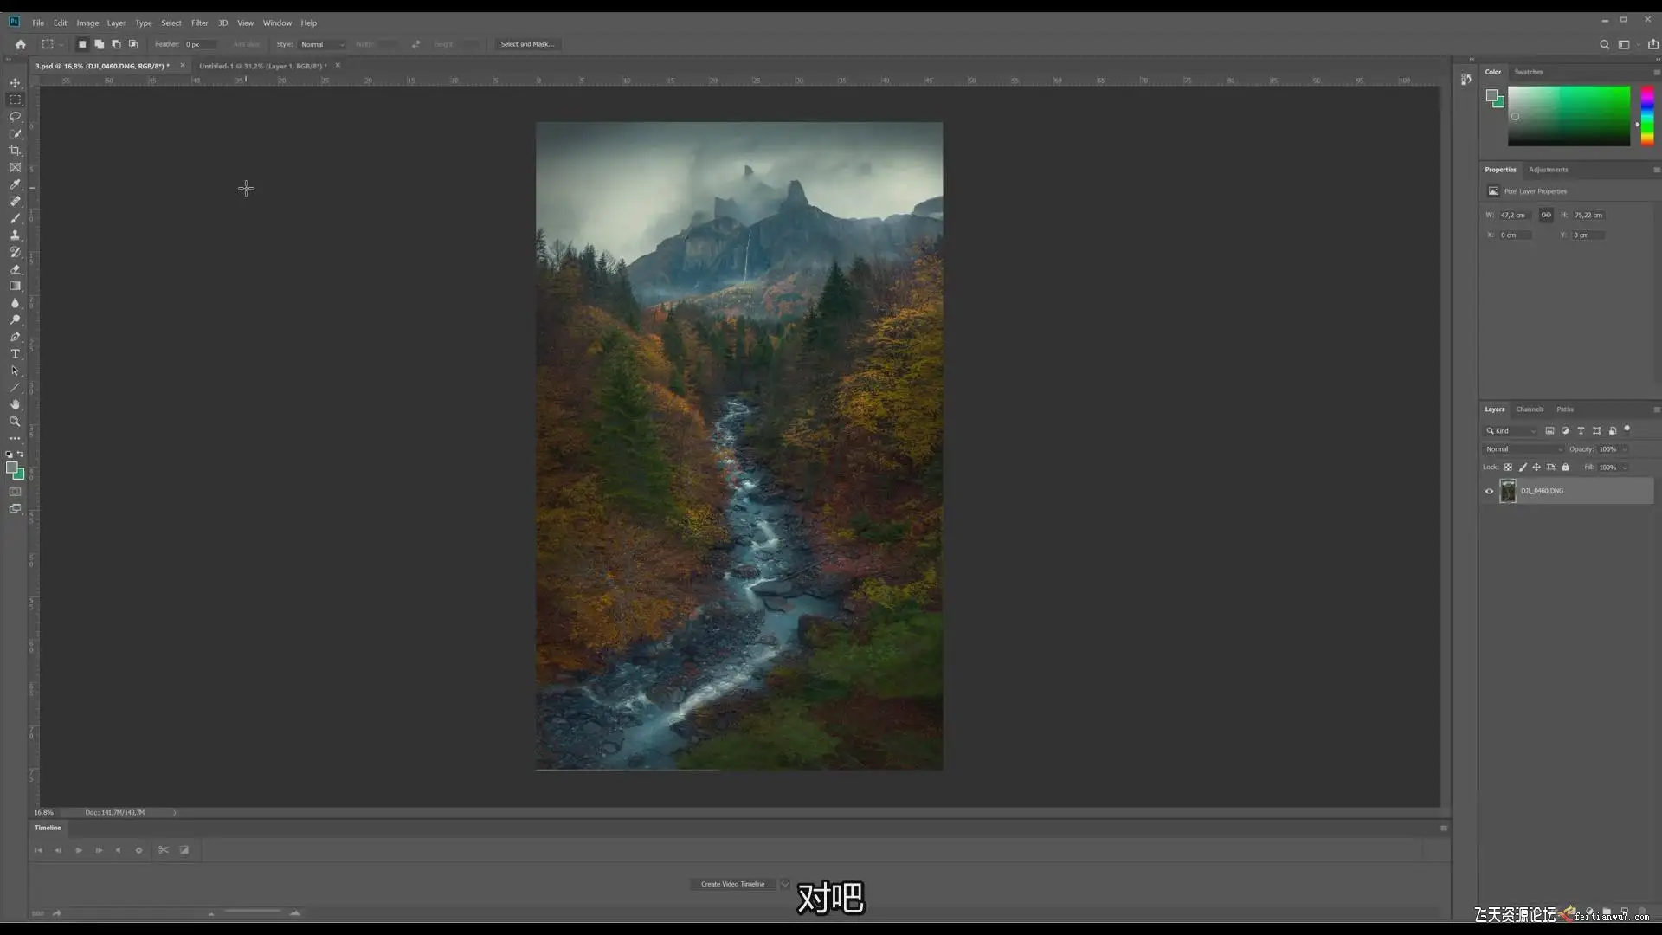The height and width of the screenshot is (935, 1662).
Task: Hide the DJI_0460.DNG layer
Action: pos(1490,491)
